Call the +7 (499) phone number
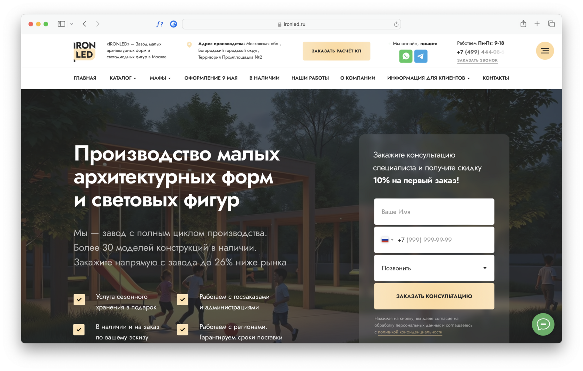The height and width of the screenshot is (371, 583). [x=480, y=52]
